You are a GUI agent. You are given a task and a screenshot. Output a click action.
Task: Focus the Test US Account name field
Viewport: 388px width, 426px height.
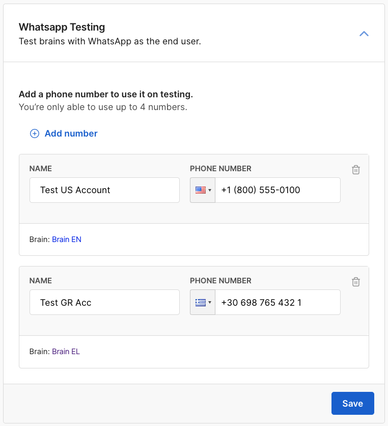tap(104, 190)
